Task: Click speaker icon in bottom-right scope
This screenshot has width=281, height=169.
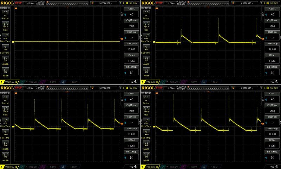Action: (x=277, y=166)
